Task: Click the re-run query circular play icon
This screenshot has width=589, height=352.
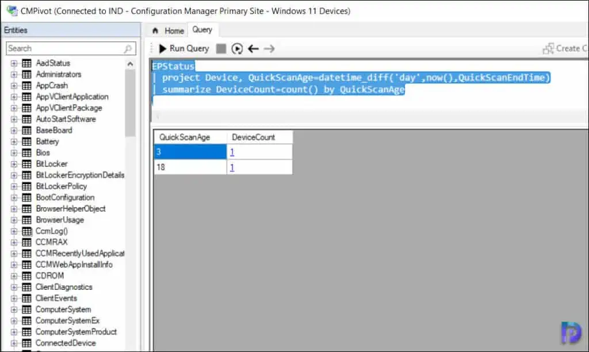Action: point(237,48)
